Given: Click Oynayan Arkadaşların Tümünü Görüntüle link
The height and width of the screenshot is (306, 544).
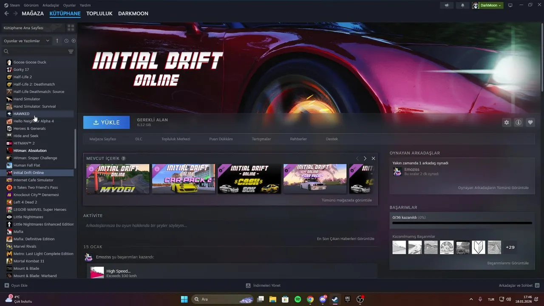Looking at the screenshot, I should click(493, 187).
